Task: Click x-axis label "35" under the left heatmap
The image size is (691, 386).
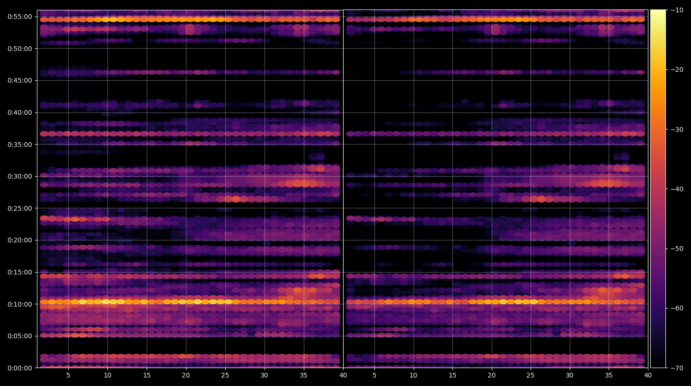Action: click(x=304, y=376)
